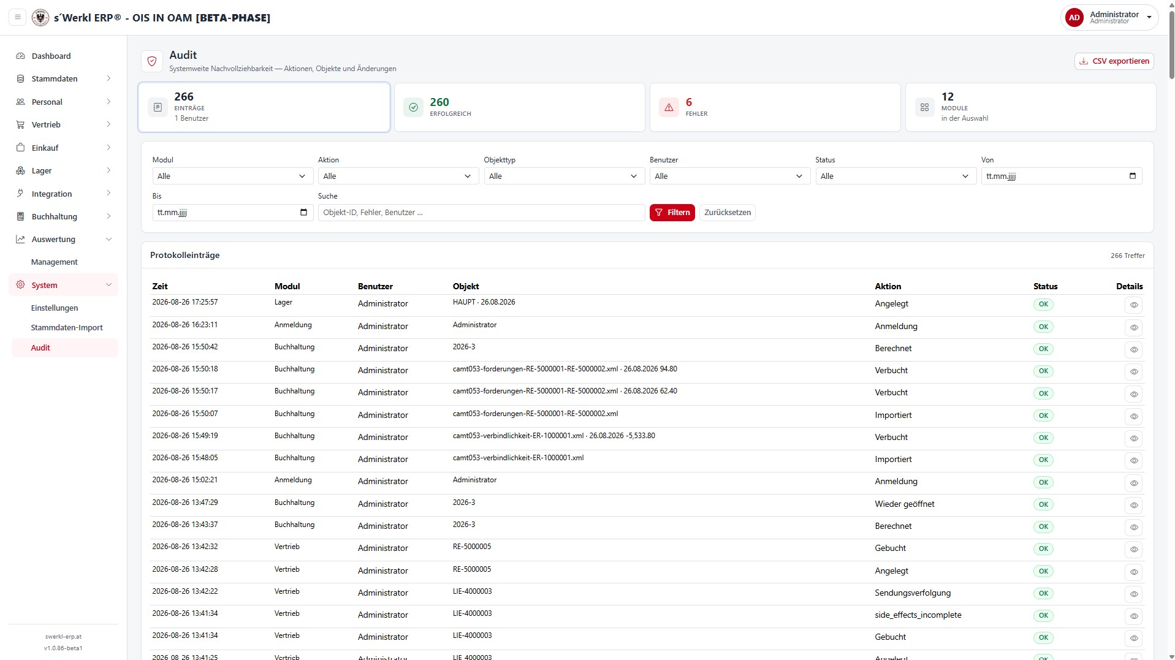Click the Suche search input field
The height and width of the screenshot is (660, 1175).
[481, 212]
